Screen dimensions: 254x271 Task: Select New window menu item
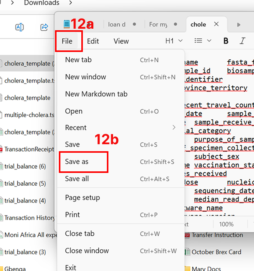[x=121, y=77]
